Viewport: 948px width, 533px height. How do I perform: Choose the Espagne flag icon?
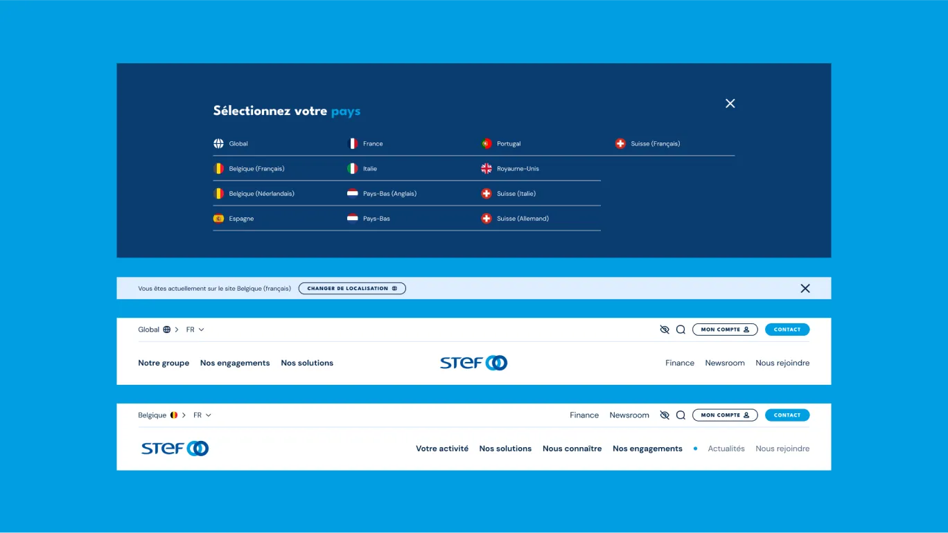click(x=218, y=219)
